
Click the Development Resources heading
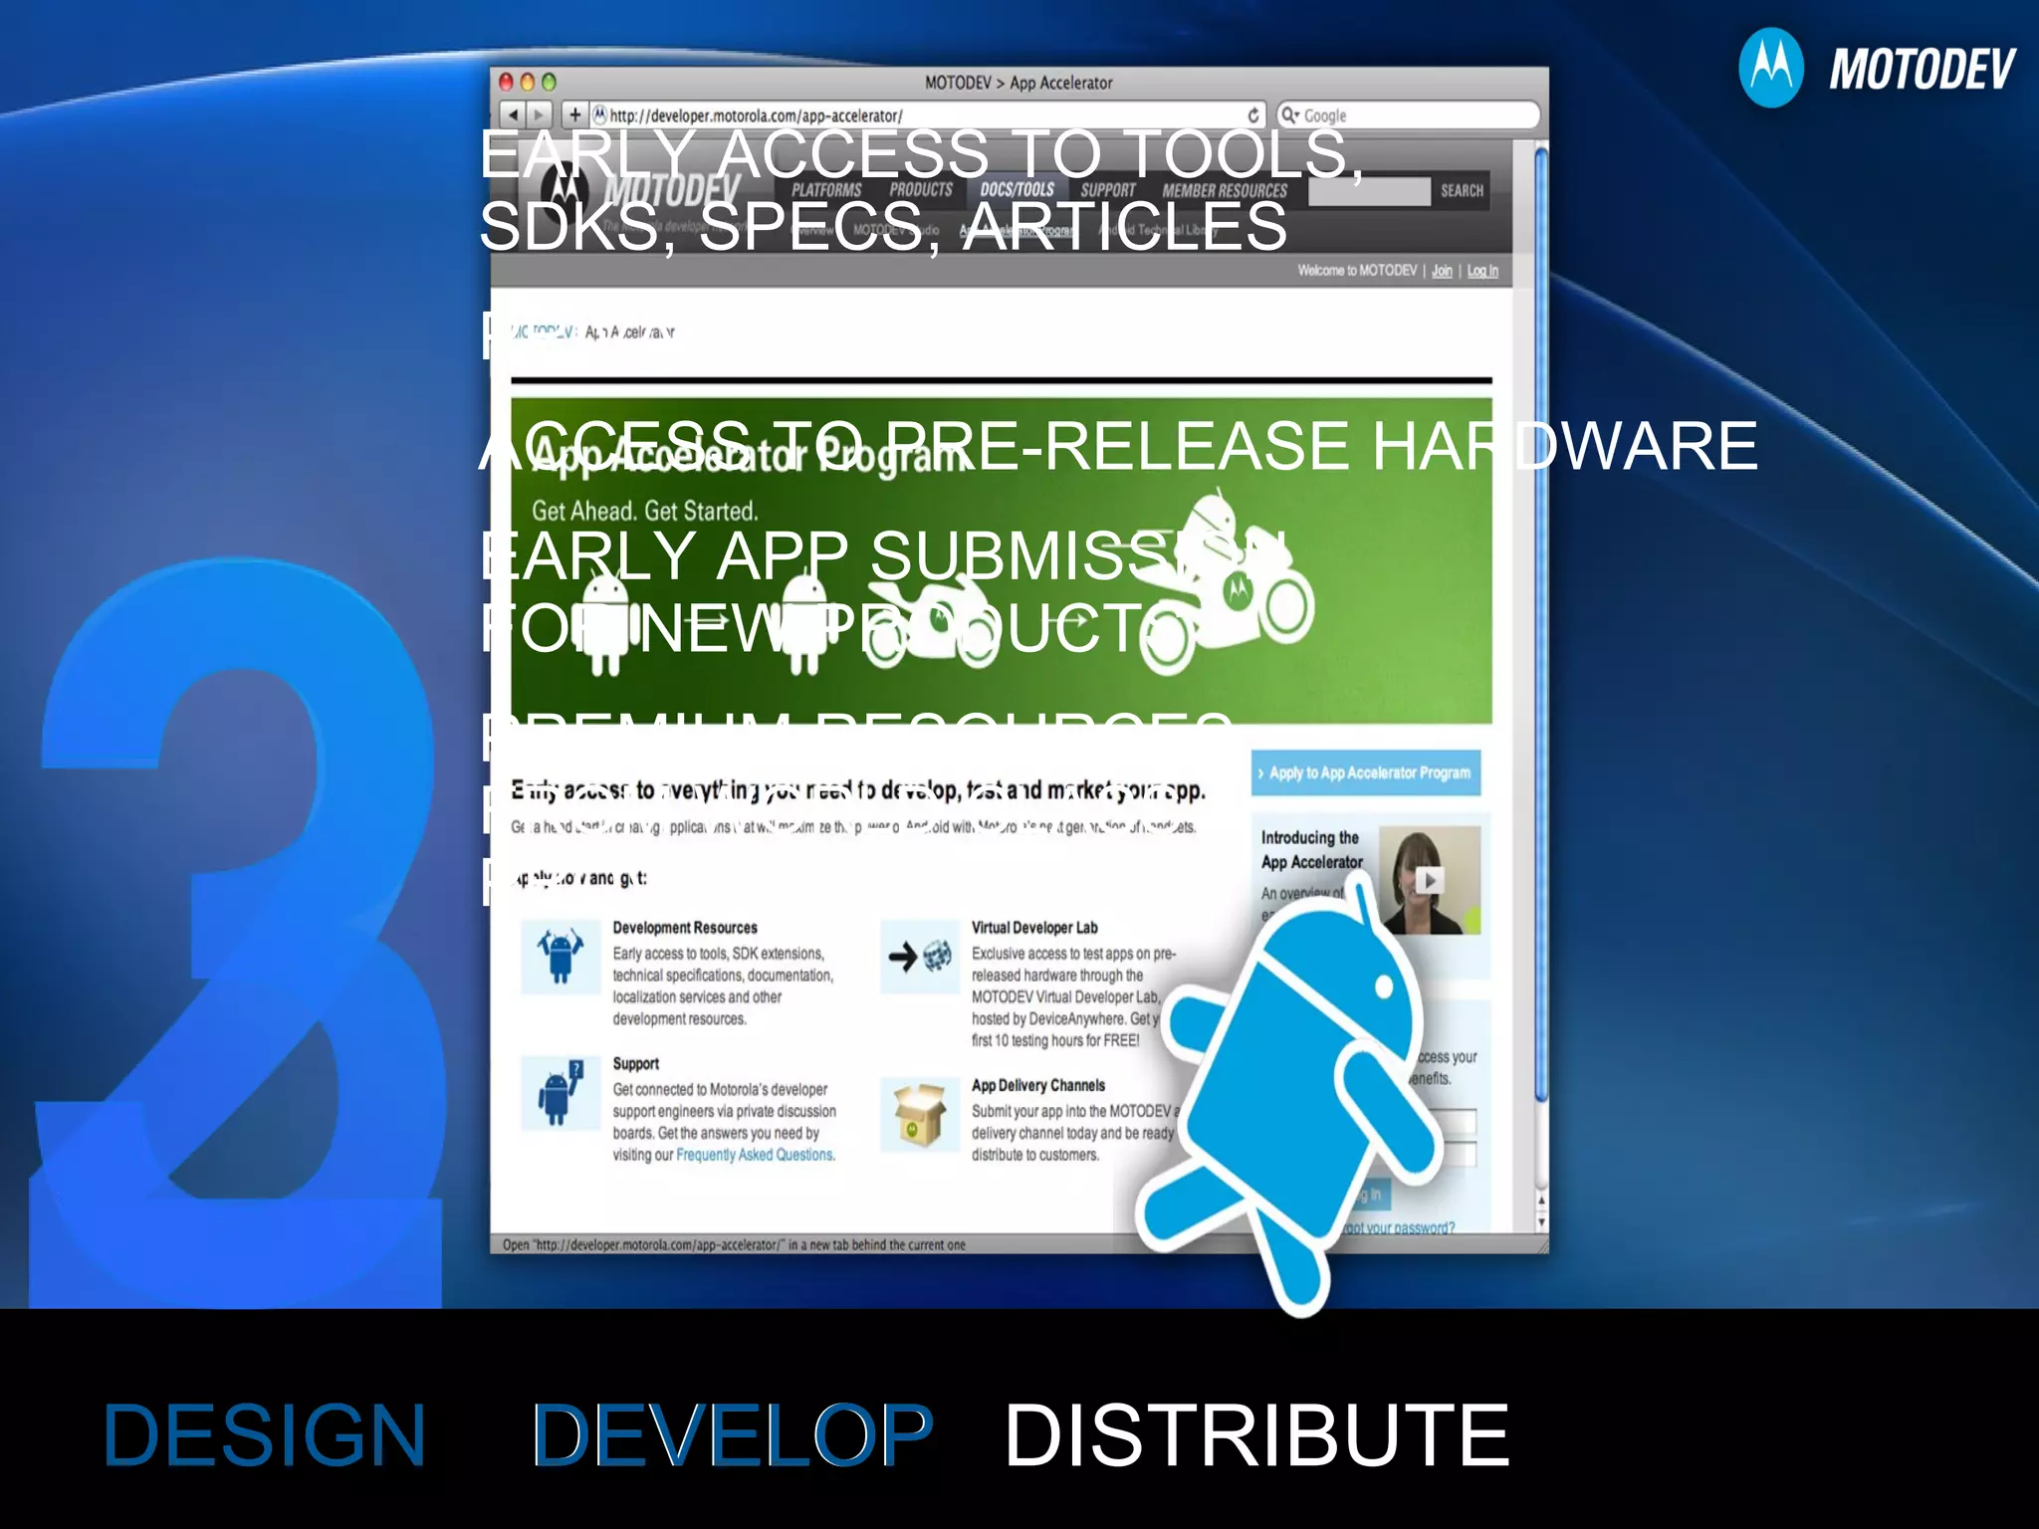[685, 928]
